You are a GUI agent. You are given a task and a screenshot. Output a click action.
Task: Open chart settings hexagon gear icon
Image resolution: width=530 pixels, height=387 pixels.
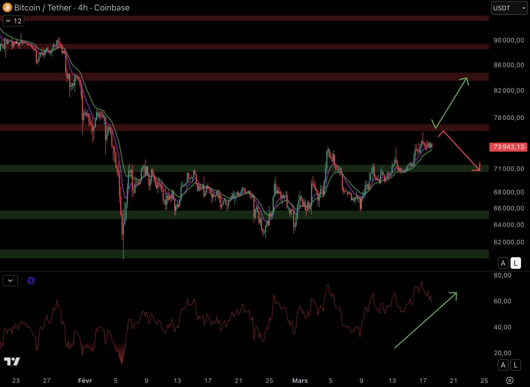(510, 380)
